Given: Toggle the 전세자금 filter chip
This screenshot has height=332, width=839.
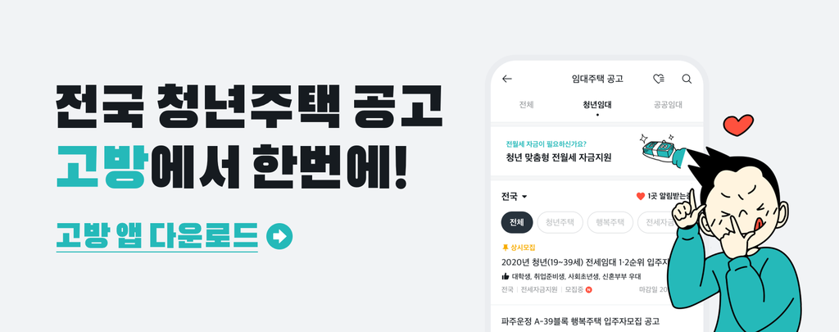Looking at the screenshot, I should point(657,222).
